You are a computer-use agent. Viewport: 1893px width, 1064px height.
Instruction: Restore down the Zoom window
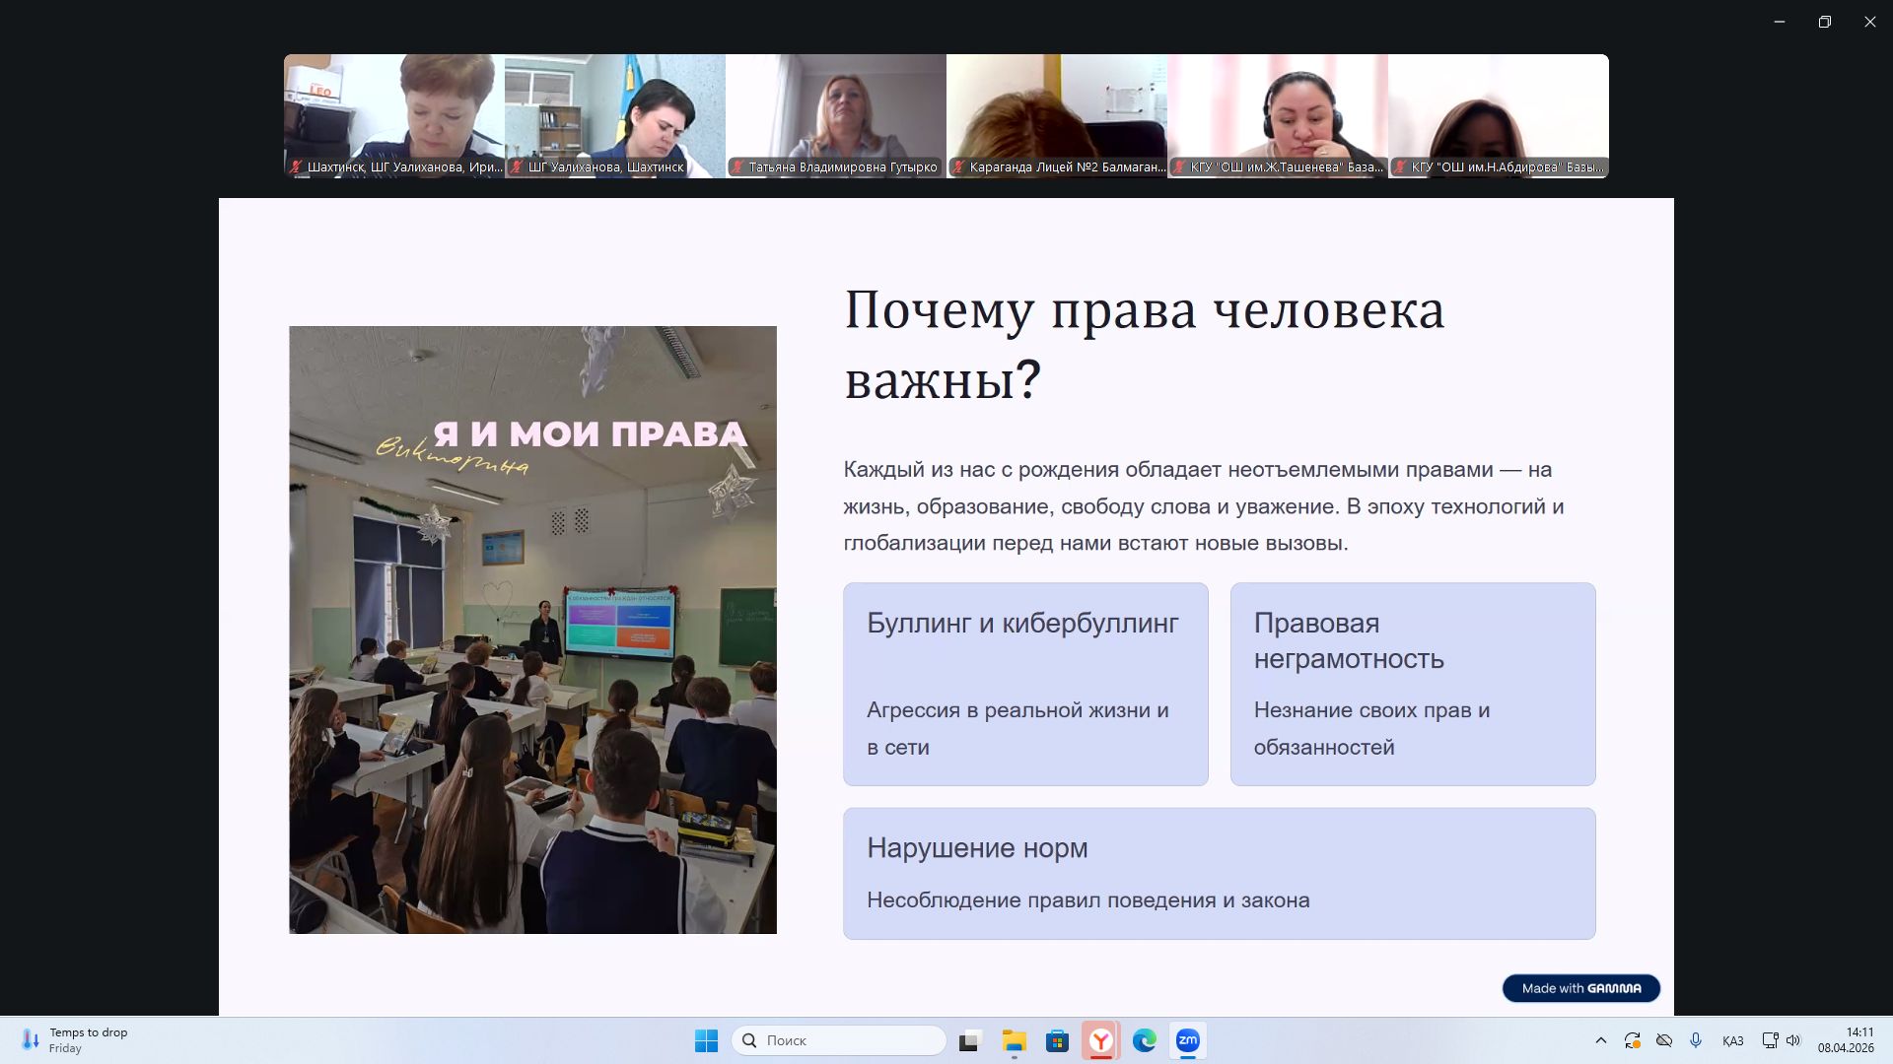coord(1825,22)
